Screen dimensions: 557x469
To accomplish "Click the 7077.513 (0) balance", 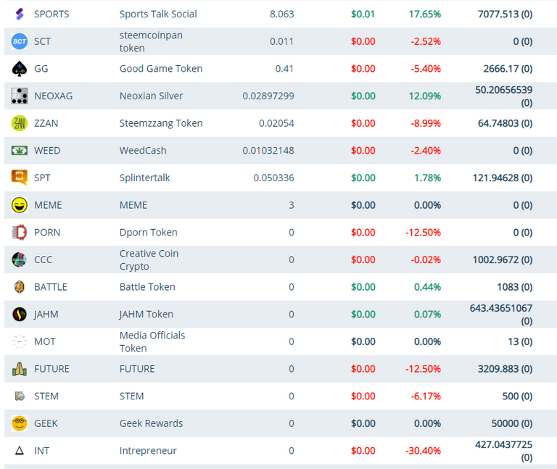I will pyautogui.click(x=505, y=14).
